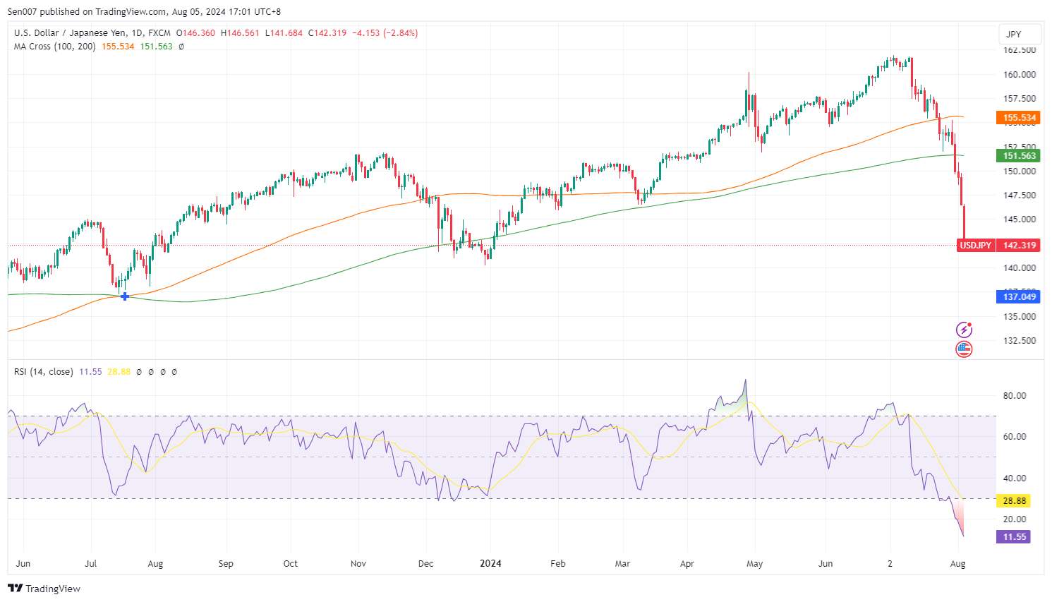1052x602 pixels.
Task: Click the blue 137.049 price label
Action: [x=1020, y=297]
